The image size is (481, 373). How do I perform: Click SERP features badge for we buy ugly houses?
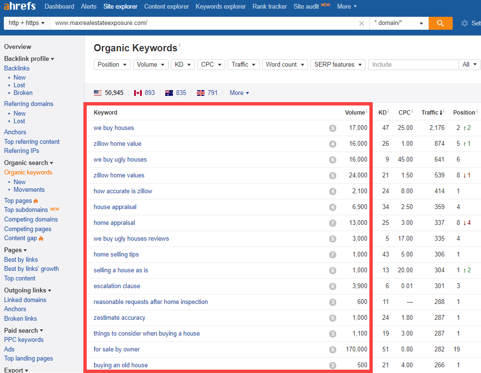[332, 160]
